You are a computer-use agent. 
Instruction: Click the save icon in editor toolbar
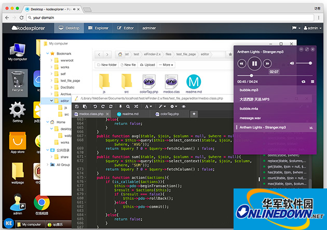point(77,106)
